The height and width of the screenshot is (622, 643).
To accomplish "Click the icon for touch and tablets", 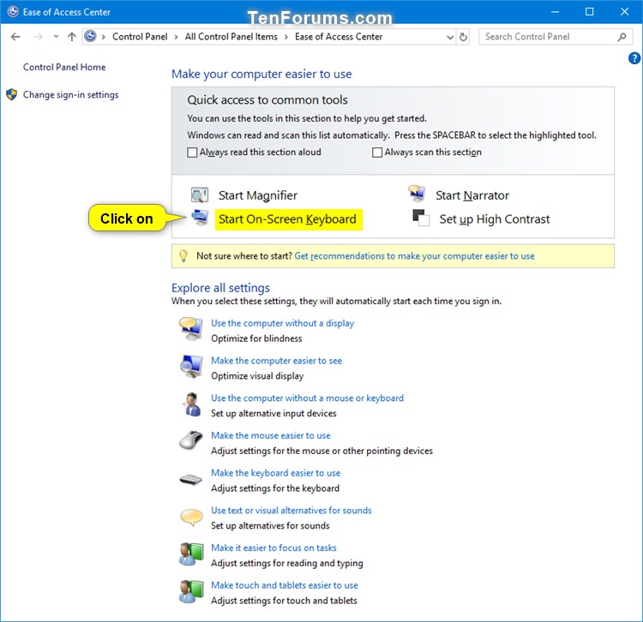I will [191, 591].
